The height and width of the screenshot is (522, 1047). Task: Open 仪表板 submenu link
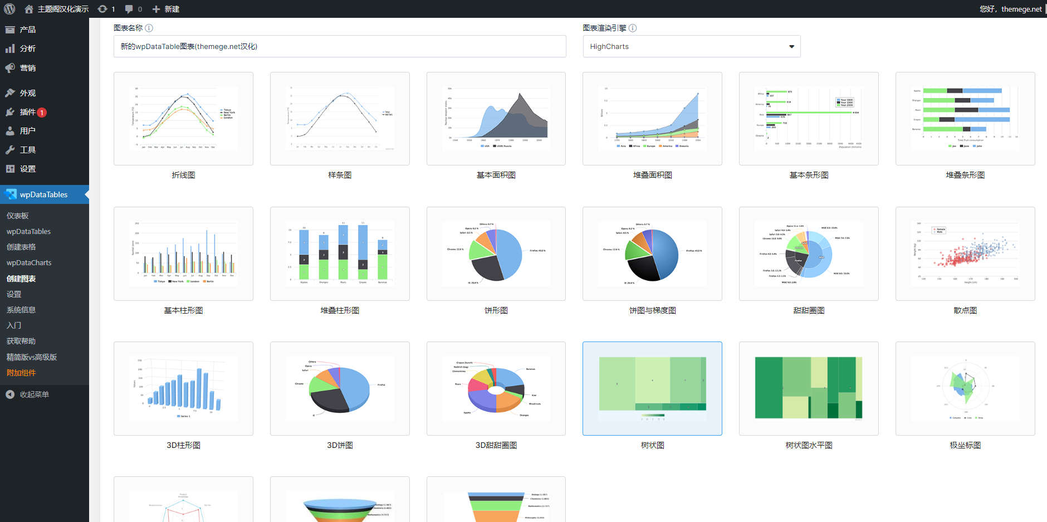pos(18,216)
